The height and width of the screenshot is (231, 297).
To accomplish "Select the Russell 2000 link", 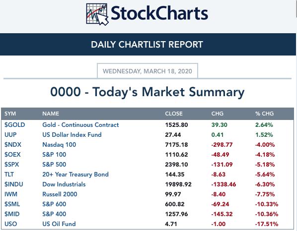I will coord(60,194).
